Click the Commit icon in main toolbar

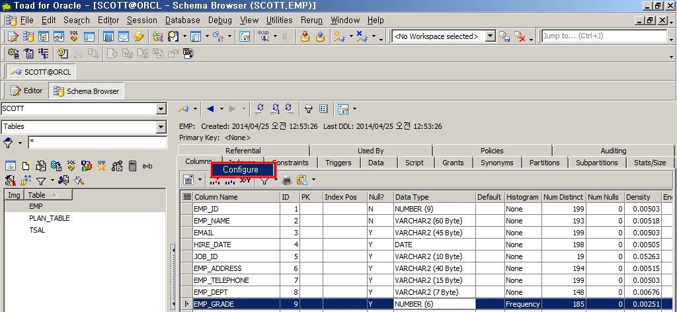pyautogui.click(x=305, y=36)
